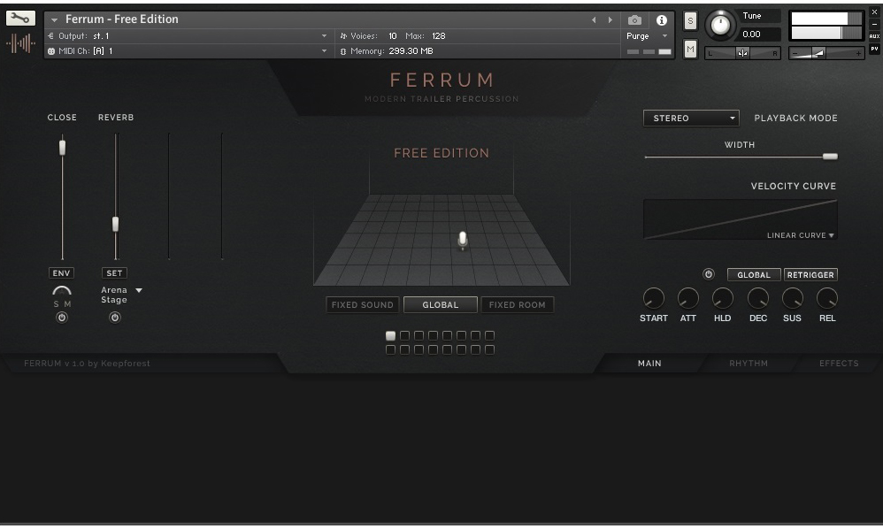The height and width of the screenshot is (529, 883).
Task: Click the Close mic pan arc knob
Action: (x=61, y=291)
